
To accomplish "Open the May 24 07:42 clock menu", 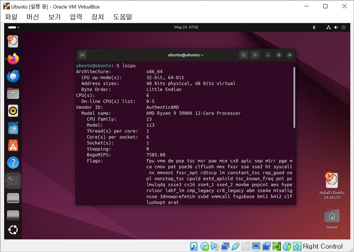I will [x=186, y=27].
